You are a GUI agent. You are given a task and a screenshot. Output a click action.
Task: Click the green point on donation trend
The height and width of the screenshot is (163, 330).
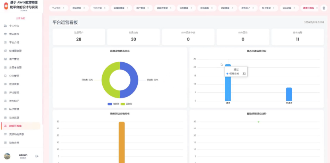(x=258, y=122)
